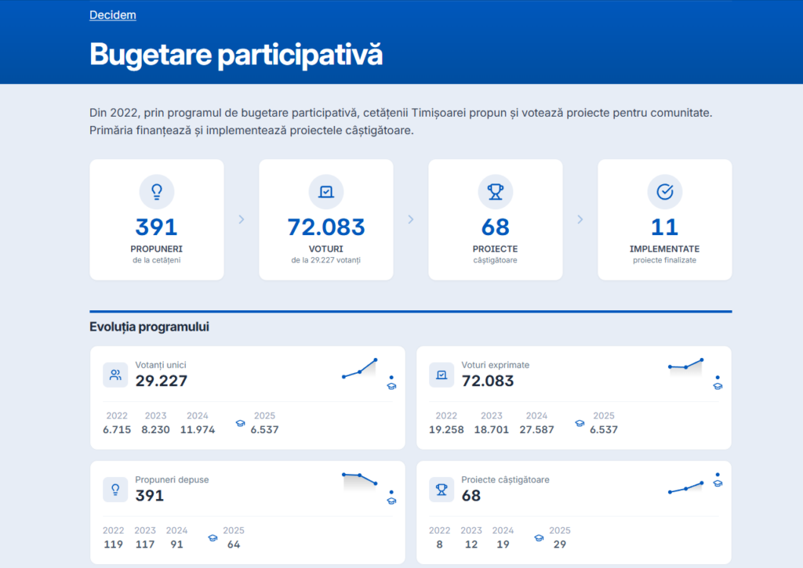This screenshot has height=568, width=803.
Task: Select the Voturi exprimate ballot icon
Action: pos(441,374)
